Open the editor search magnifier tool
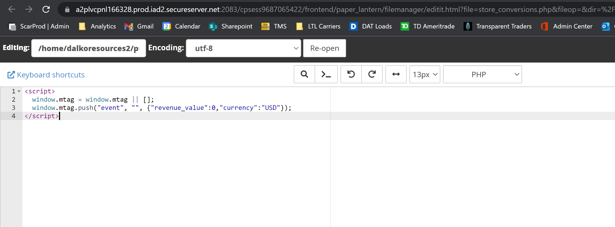The height and width of the screenshot is (227, 615). [x=304, y=74]
